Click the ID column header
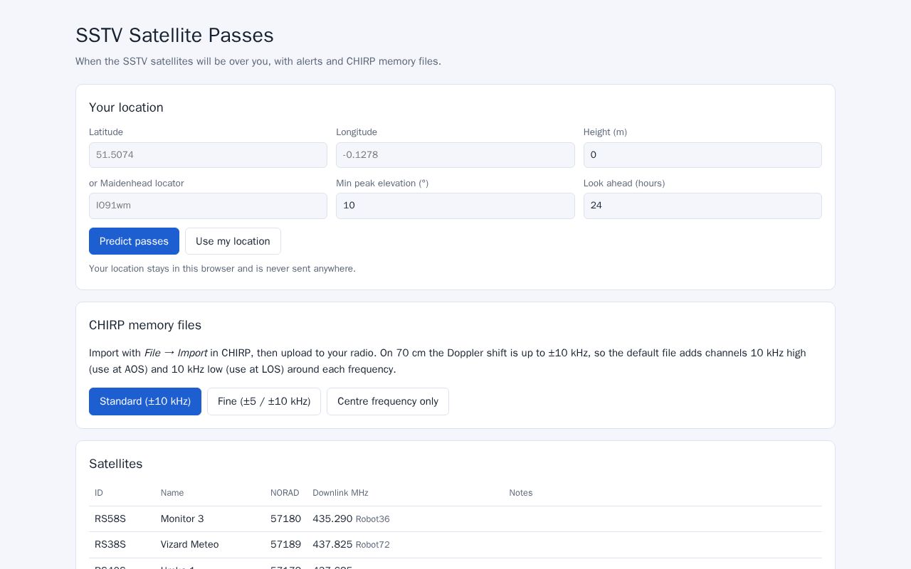The width and height of the screenshot is (911, 569). [99, 493]
